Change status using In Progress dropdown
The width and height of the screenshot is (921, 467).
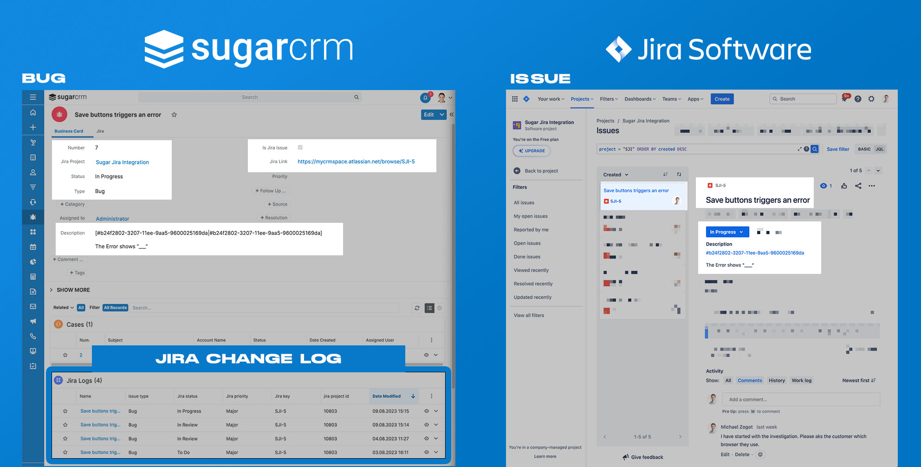(x=727, y=232)
